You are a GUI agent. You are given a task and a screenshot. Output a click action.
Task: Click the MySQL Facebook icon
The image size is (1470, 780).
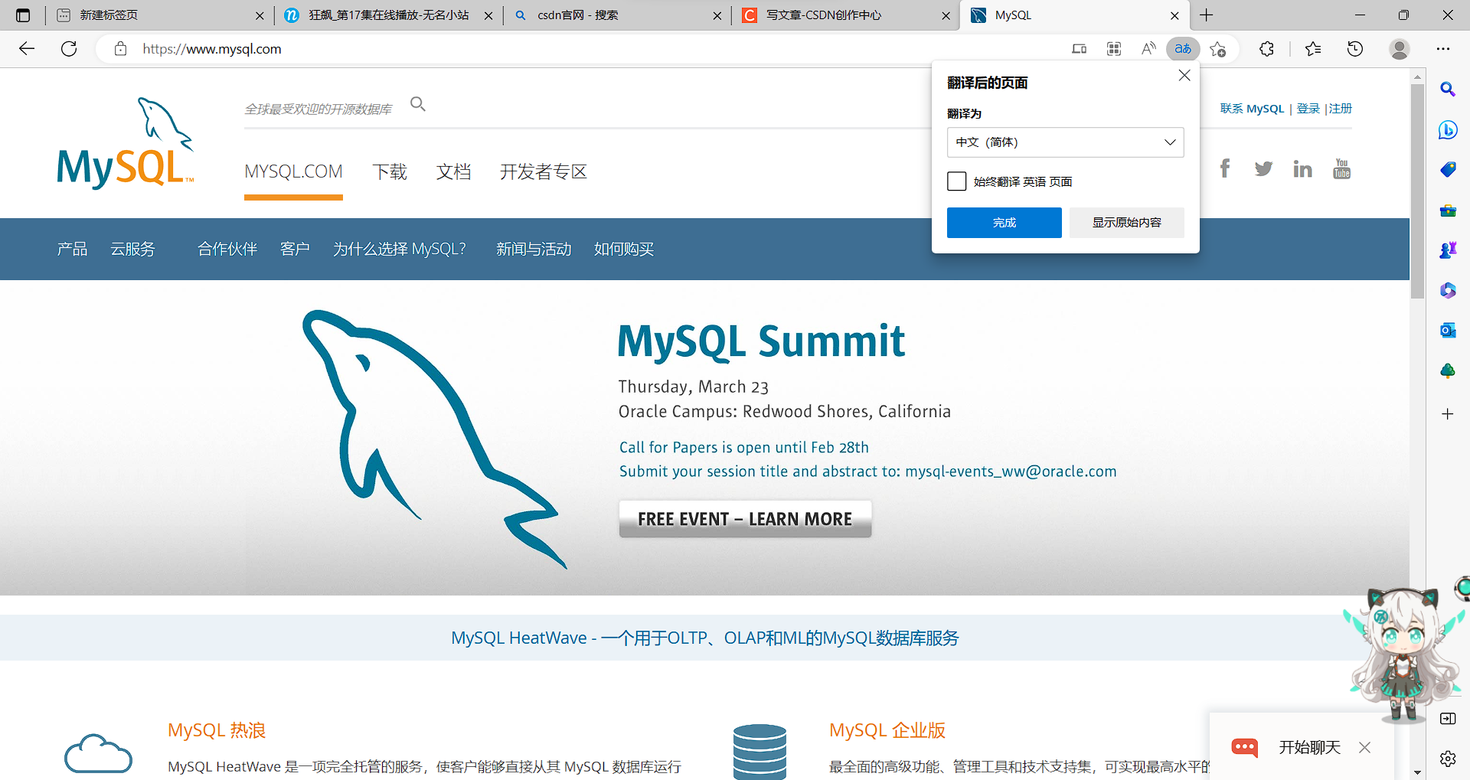point(1225,168)
